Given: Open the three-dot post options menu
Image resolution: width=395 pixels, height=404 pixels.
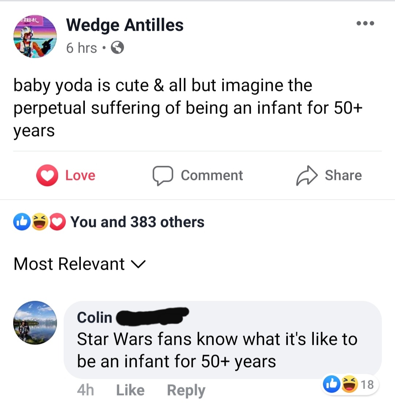Looking at the screenshot, I should 365,23.
